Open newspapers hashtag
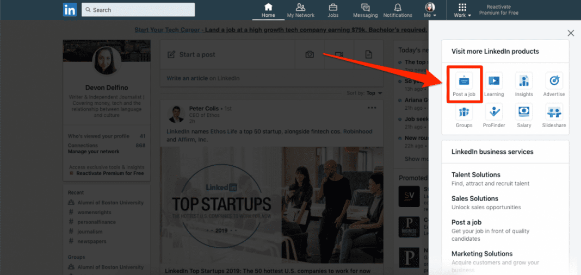Image resolution: width=581 pixels, height=275 pixels. point(92,241)
